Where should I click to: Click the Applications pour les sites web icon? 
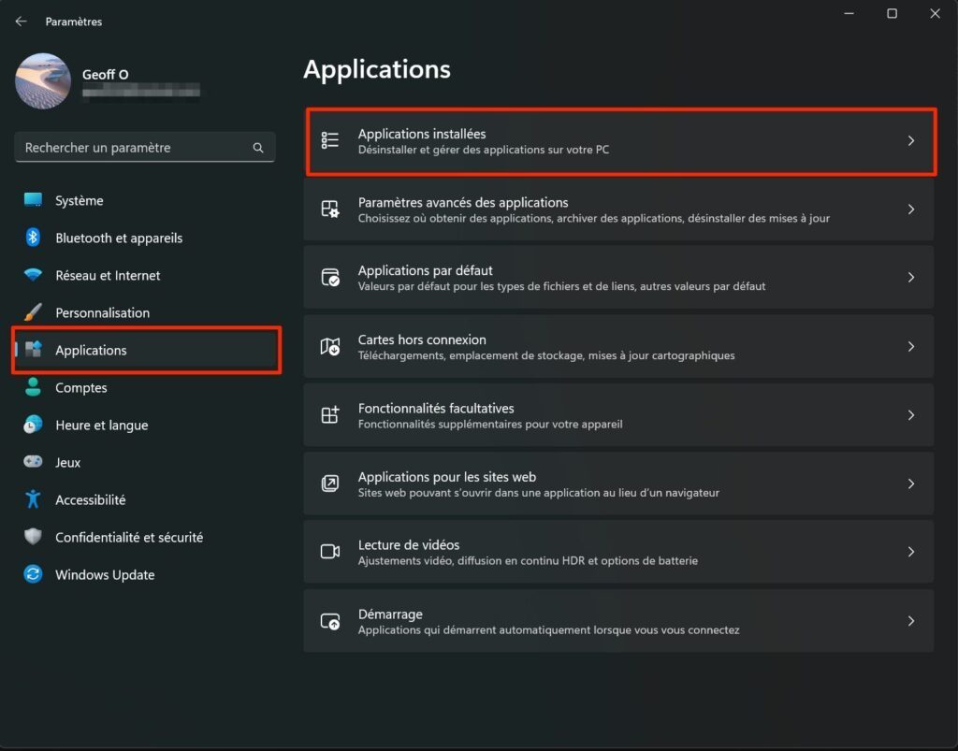click(x=330, y=484)
